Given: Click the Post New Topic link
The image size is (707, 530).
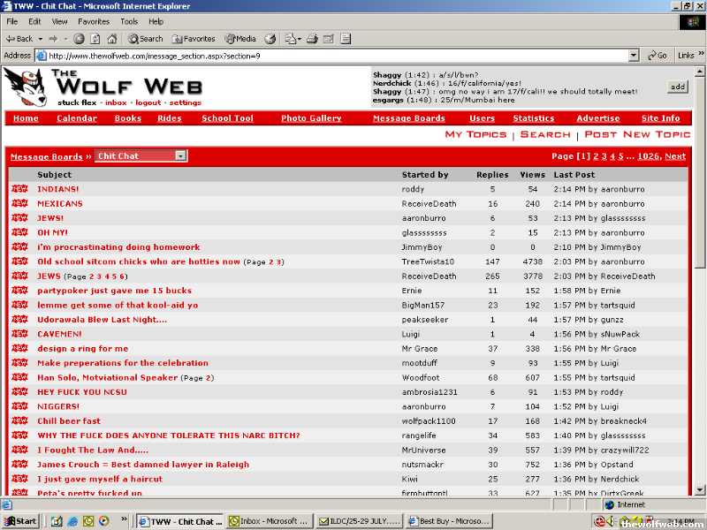Looking at the screenshot, I should click(637, 134).
